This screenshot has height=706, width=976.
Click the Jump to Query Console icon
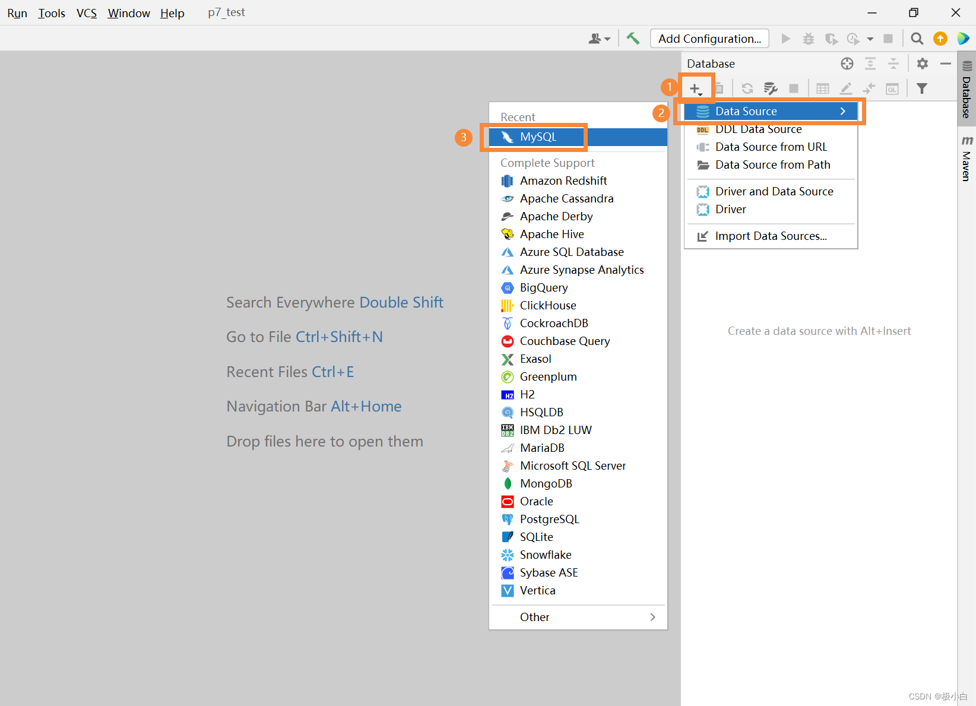[892, 89]
